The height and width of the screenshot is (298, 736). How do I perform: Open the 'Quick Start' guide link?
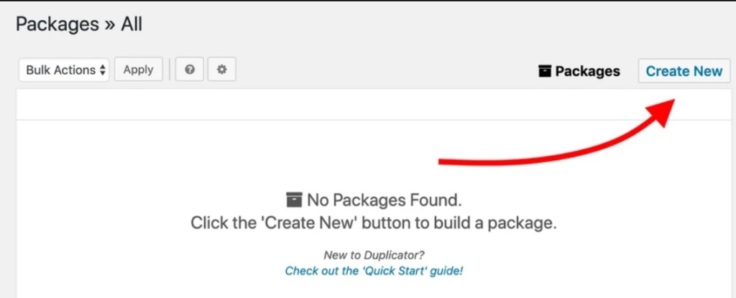pos(374,271)
